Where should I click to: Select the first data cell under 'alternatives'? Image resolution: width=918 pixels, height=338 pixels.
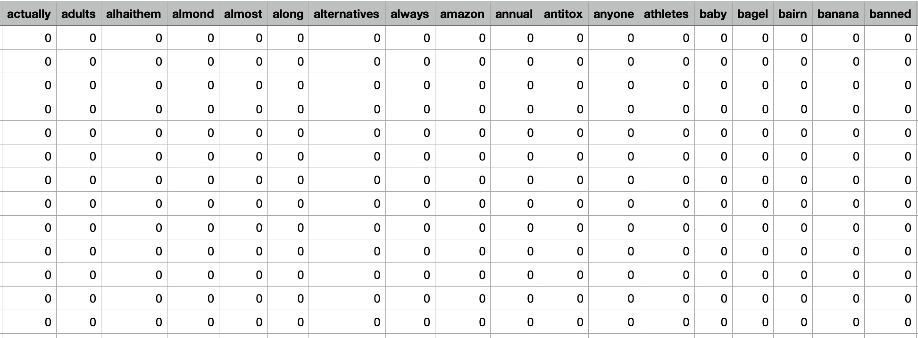(347, 38)
